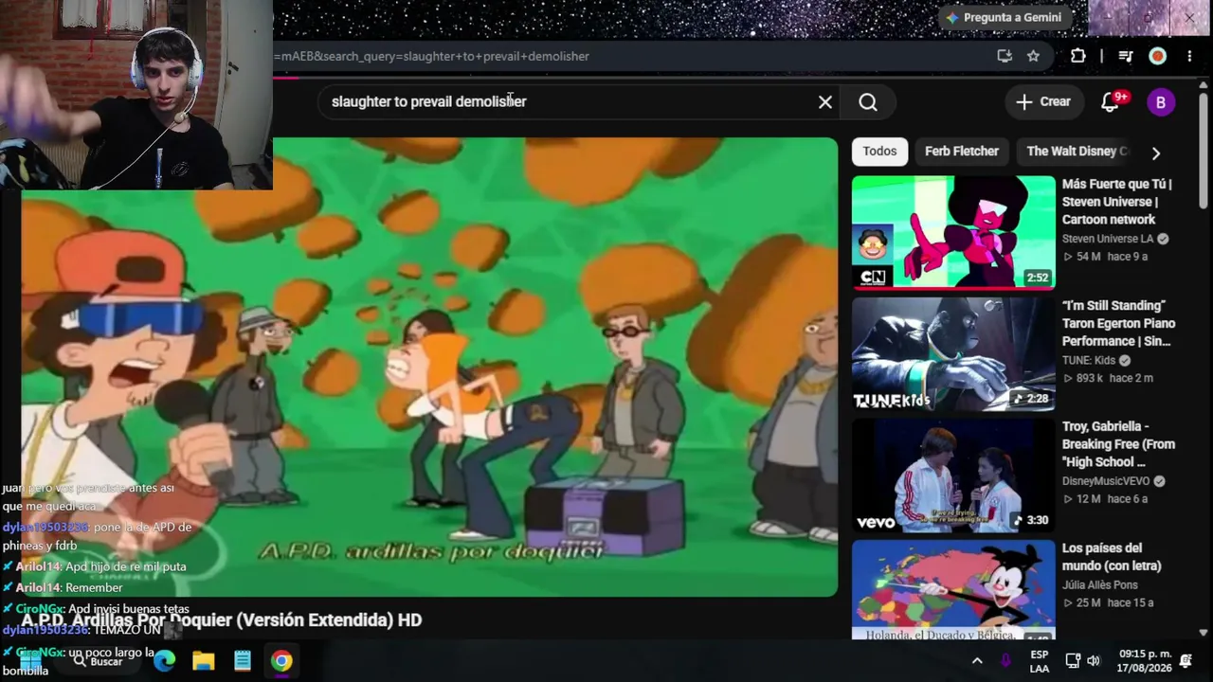1213x682 pixels.
Task: Open File Explorer from the taskbar
Action: (204, 660)
